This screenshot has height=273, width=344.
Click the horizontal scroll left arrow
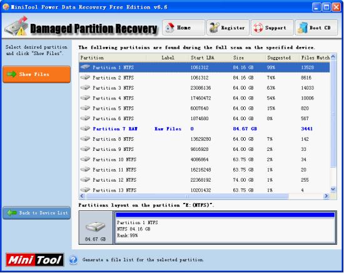pyautogui.click(x=83, y=196)
